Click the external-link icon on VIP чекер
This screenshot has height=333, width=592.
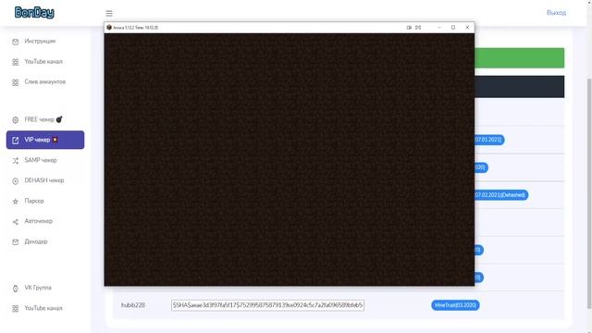click(15, 141)
